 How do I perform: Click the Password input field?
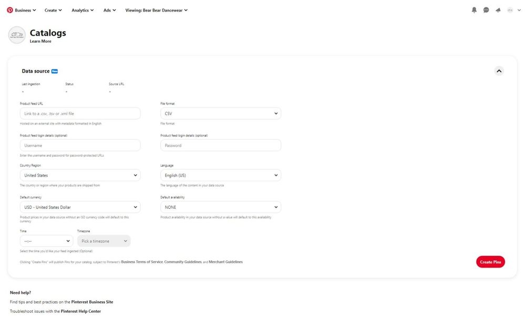coord(220,146)
